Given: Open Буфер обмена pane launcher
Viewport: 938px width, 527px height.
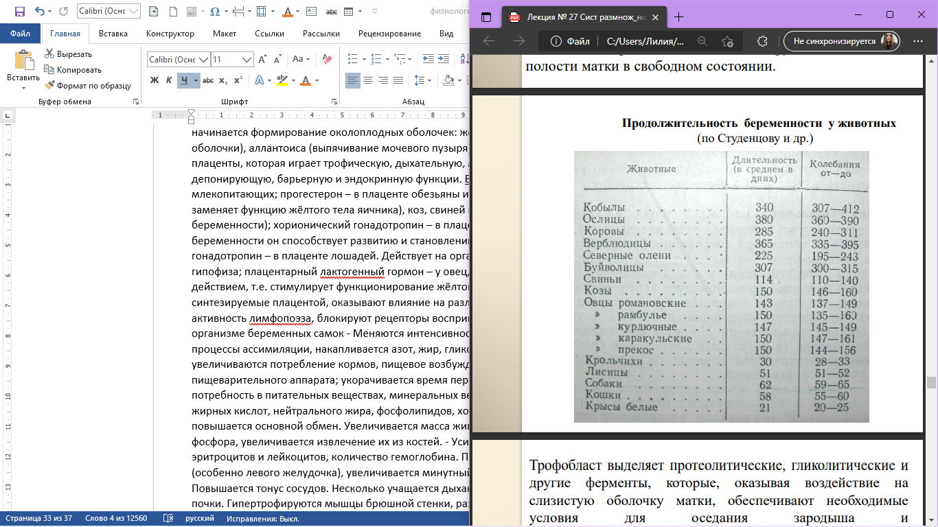Looking at the screenshot, I should click(135, 102).
